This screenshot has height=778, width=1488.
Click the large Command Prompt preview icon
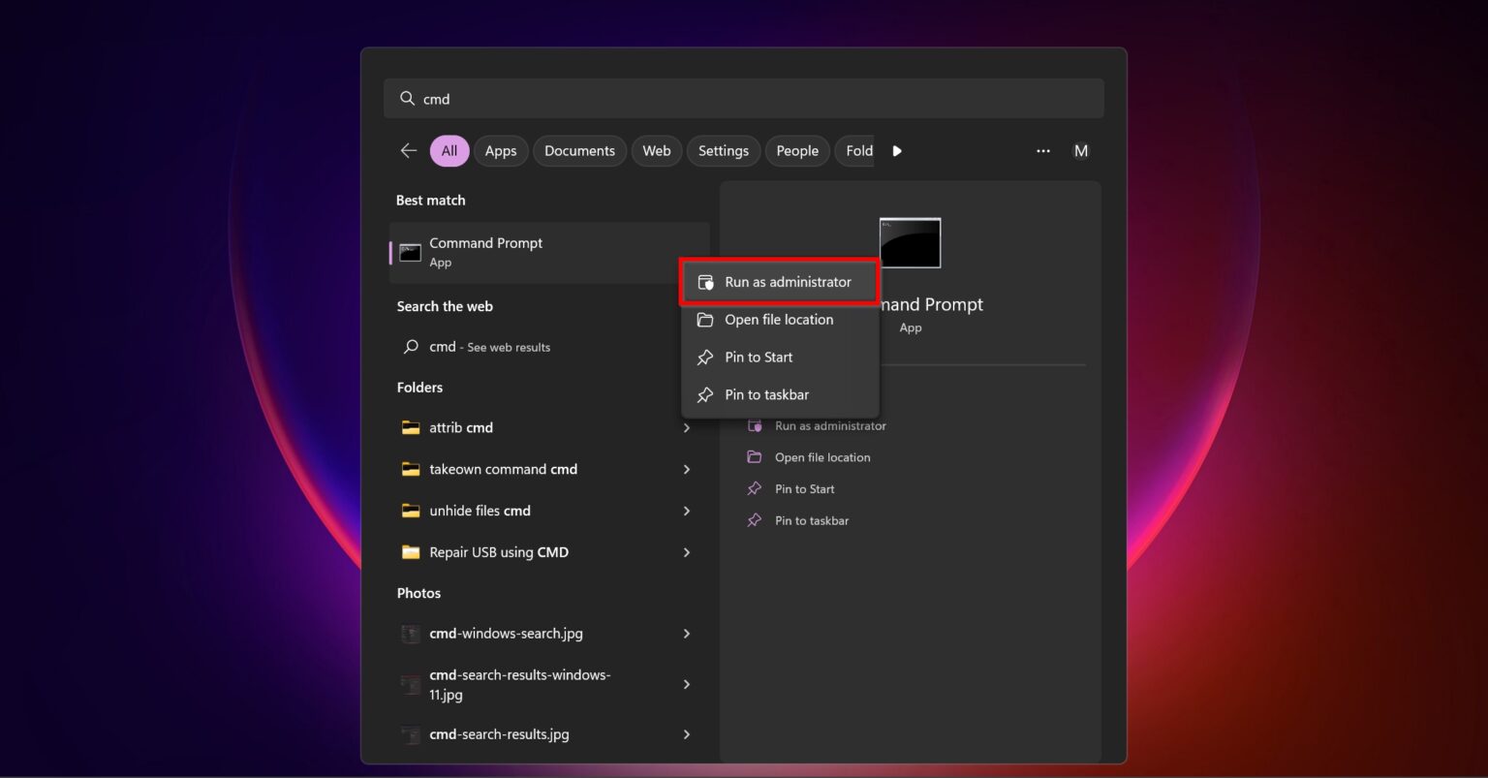coord(910,243)
